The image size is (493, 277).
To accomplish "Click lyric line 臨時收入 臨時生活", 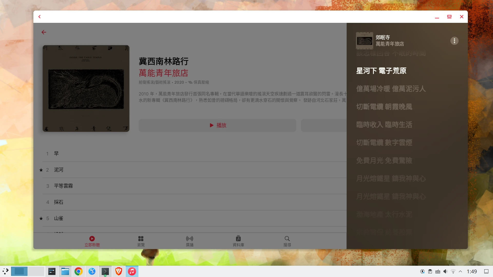I will tap(384, 125).
